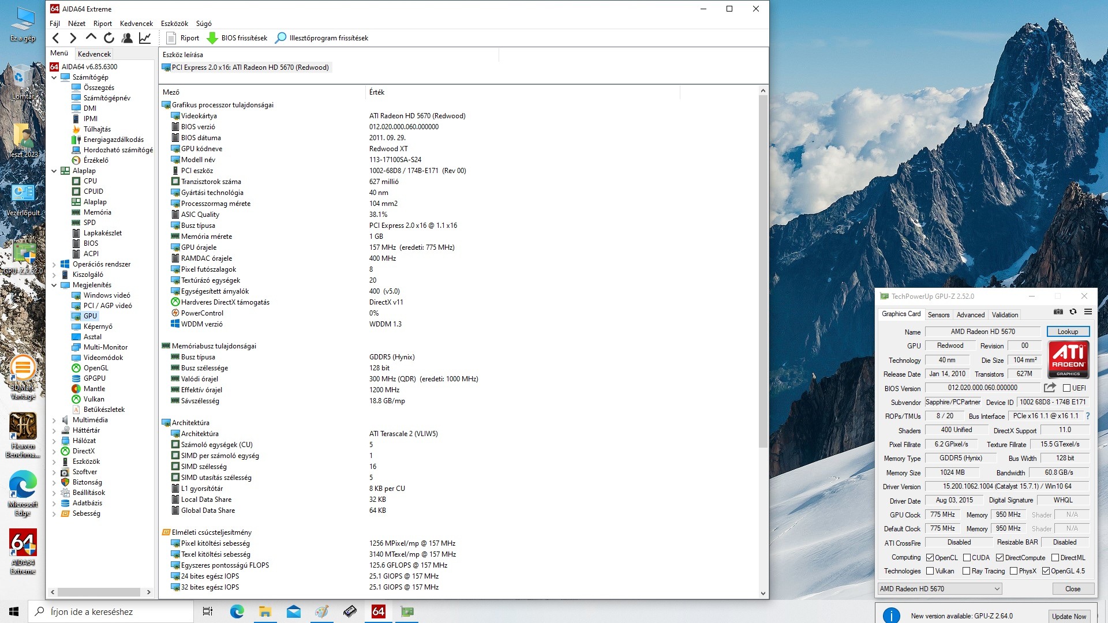Open the GPU-Z hamburger menu
Image resolution: width=1108 pixels, height=623 pixels.
pyautogui.click(x=1088, y=311)
